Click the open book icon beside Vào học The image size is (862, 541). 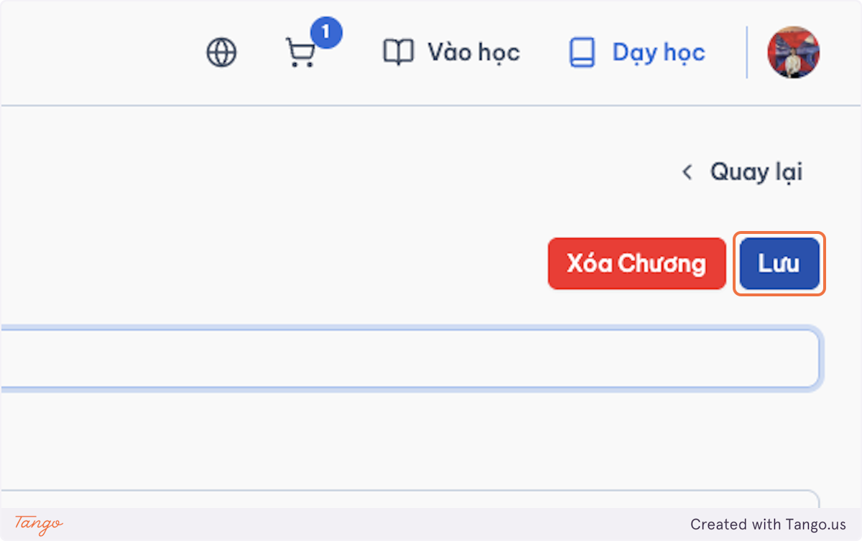(399, 52)
